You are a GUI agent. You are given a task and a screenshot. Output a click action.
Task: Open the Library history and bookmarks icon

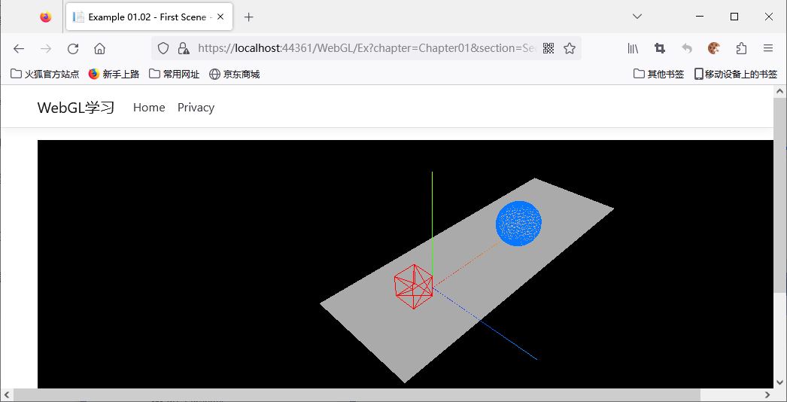pyautogui.click(x=633, y=48)
